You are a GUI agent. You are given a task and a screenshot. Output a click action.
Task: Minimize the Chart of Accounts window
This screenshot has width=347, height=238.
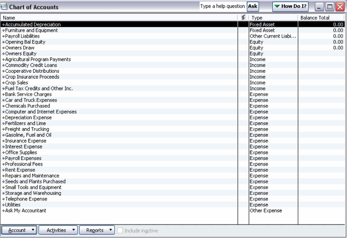click(x=319, y=7)
